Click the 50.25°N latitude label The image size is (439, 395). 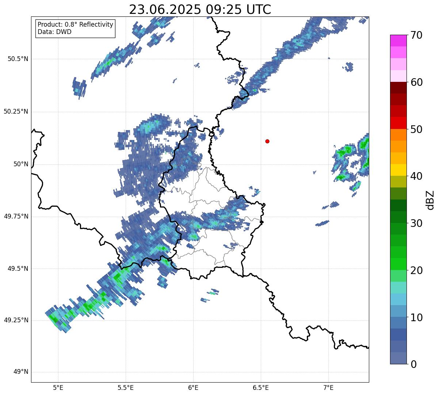click(16, 112)
